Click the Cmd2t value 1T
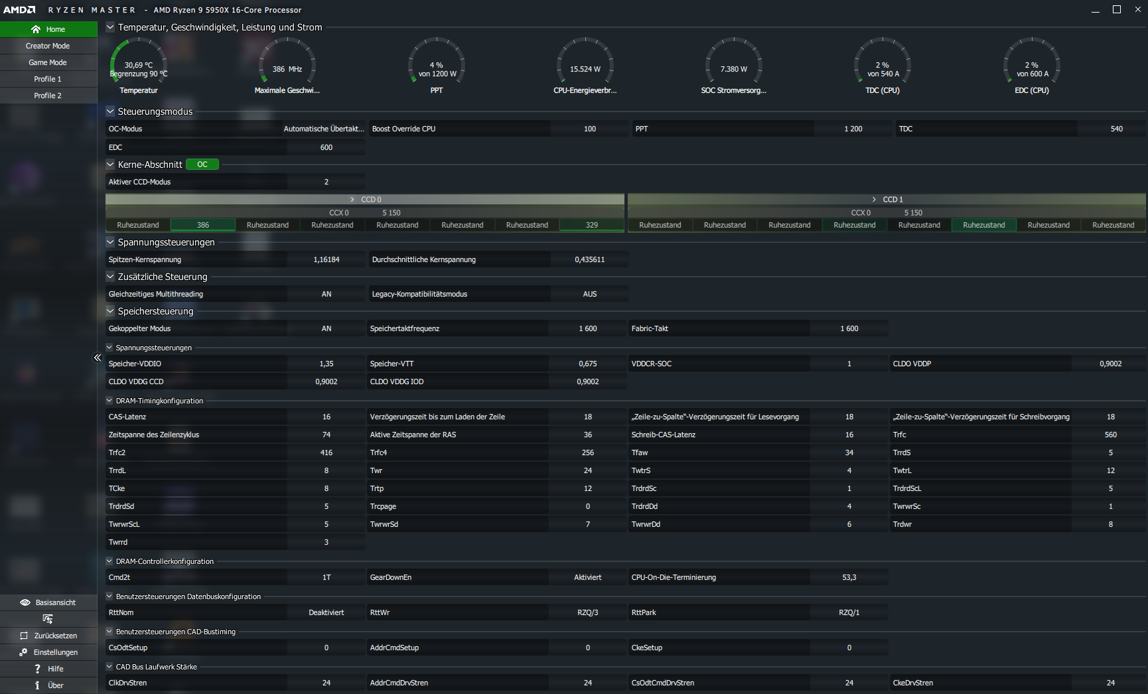This screenshot has width=1148, height=694. click(x=326, y=577)
